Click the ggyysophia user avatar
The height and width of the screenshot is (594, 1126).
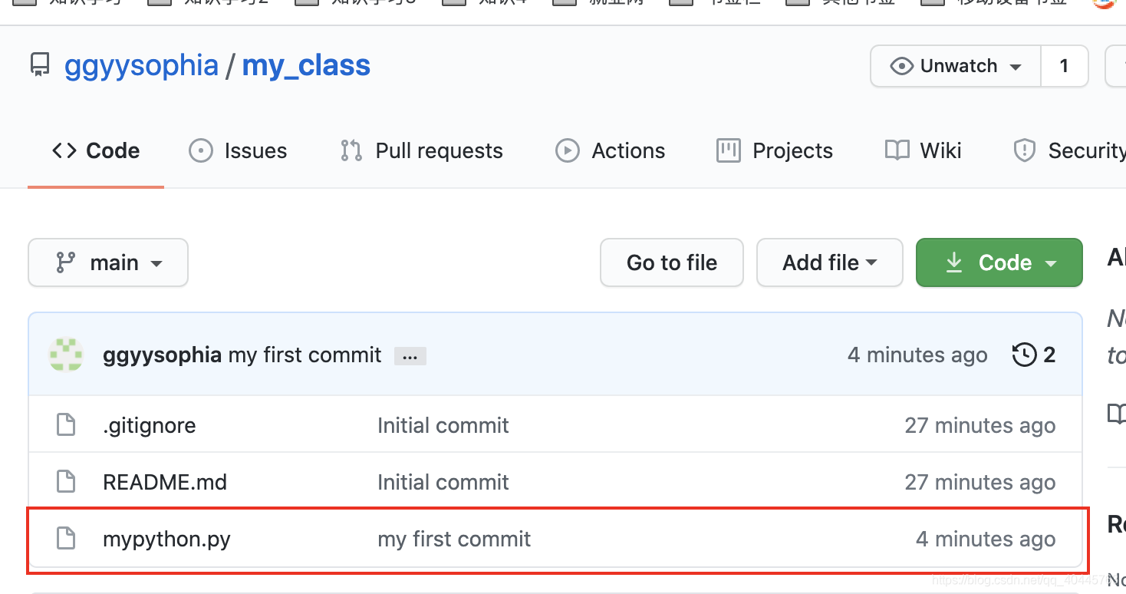[x=66, y=355]
